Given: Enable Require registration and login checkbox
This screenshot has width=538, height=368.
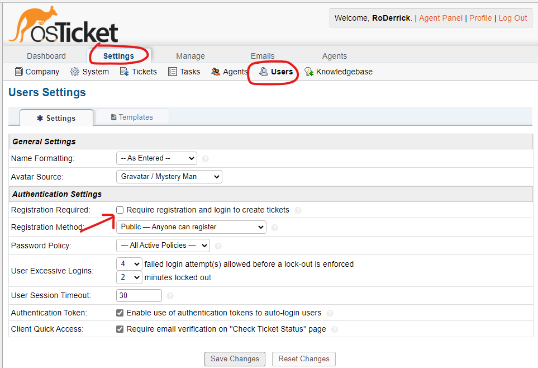Looking at the screenshot, I should [x=120, y=210].
